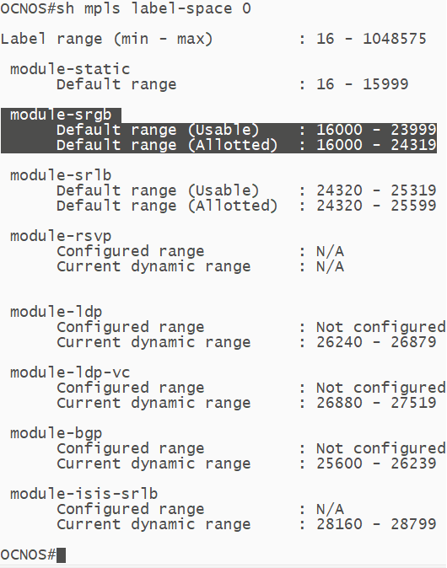The width and height of the screenshot is (447, 568).
Task: Click the module-static heading
Action: [70, 69]
